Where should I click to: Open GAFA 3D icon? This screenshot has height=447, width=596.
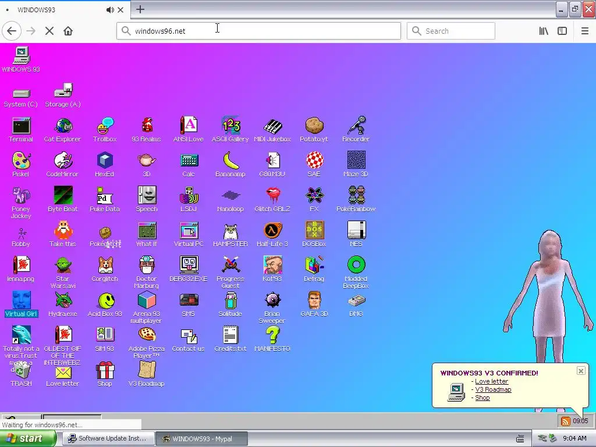click(314, 304)
